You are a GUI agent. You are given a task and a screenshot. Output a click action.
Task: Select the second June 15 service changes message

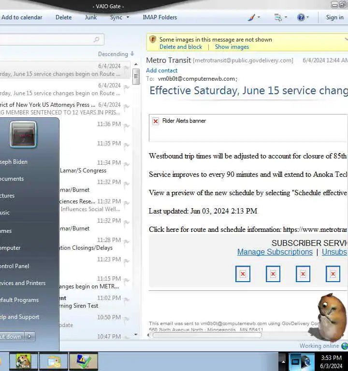click(x=65, y=89)
